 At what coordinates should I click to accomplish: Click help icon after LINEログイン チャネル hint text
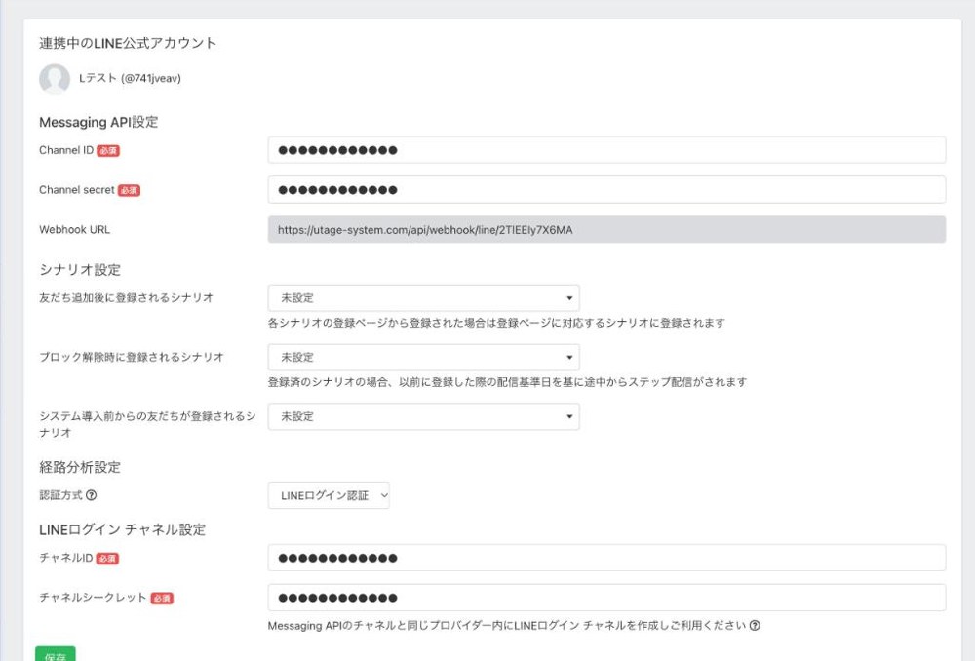coord(755,626)
